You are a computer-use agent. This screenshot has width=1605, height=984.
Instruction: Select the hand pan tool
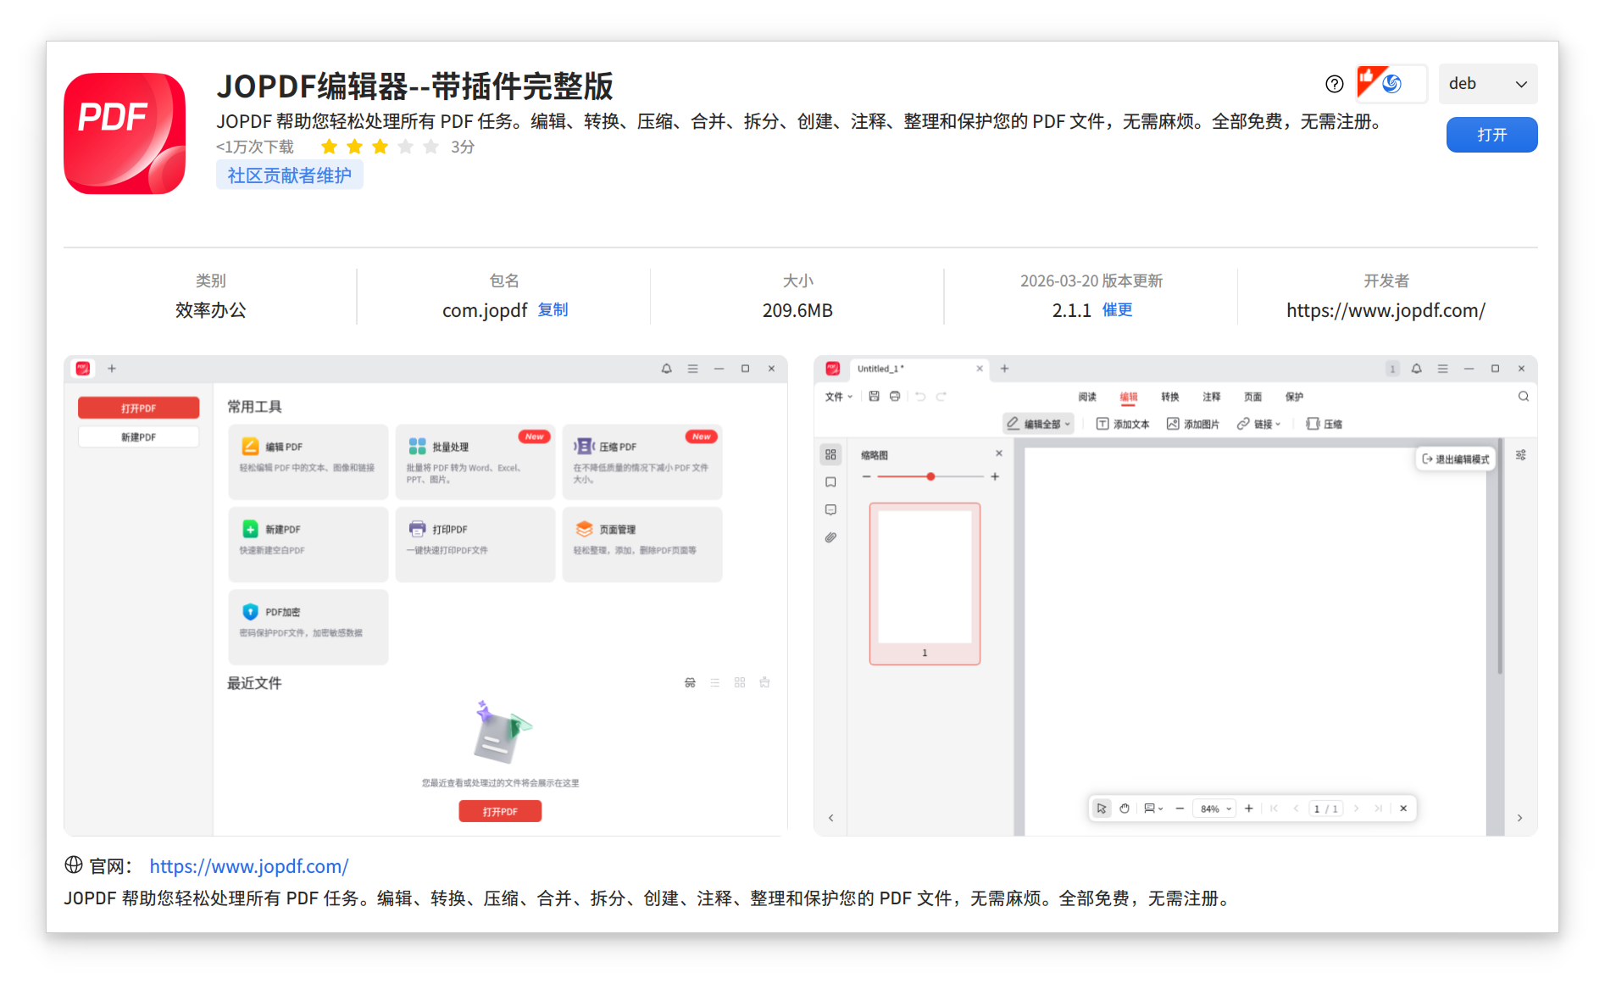[1125, 809]
